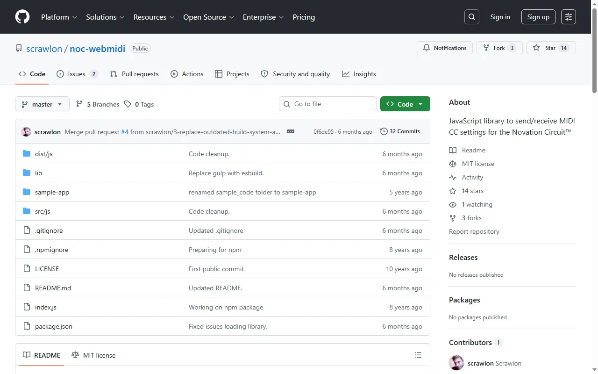Open the Insights tab
The width and height of the screenshot is (598, 374).
coord(359,74)
